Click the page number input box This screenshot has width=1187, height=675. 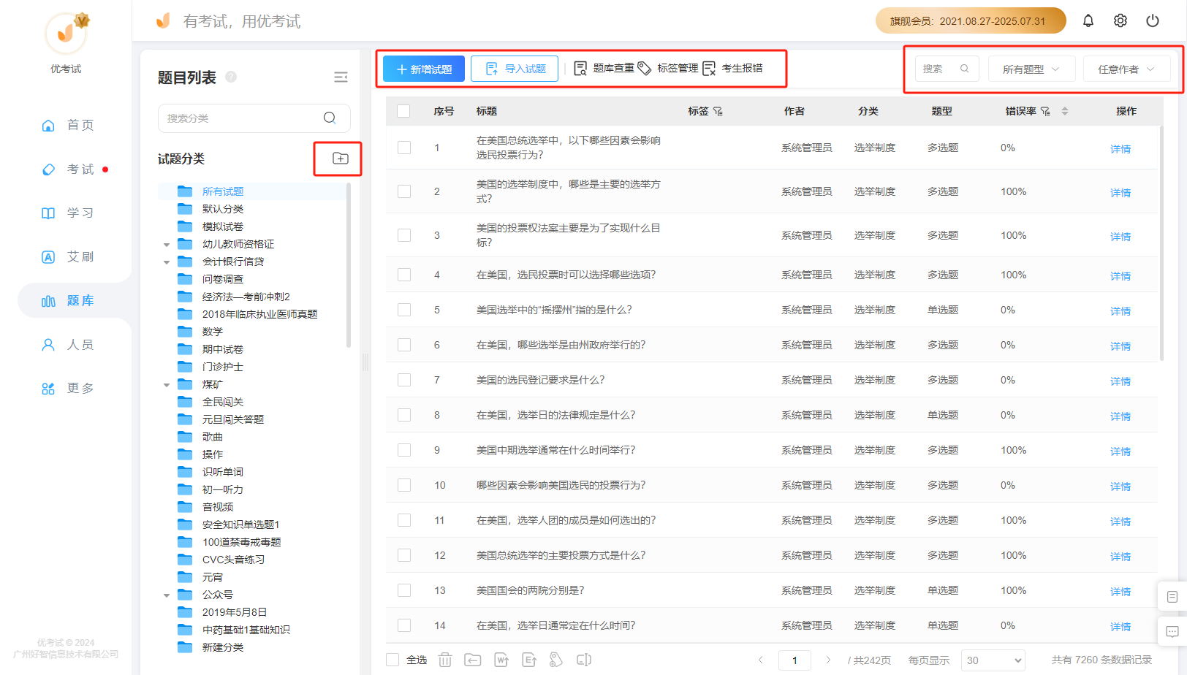pos(795,660)
